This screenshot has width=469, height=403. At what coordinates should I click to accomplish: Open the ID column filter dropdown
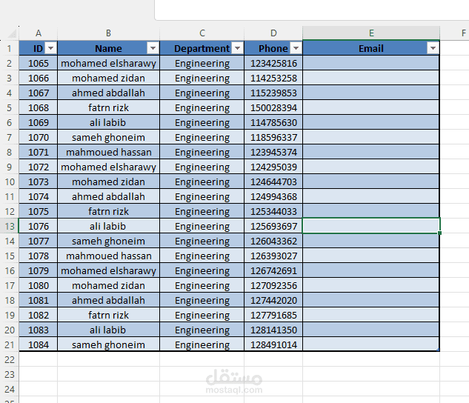pos(51,48)
